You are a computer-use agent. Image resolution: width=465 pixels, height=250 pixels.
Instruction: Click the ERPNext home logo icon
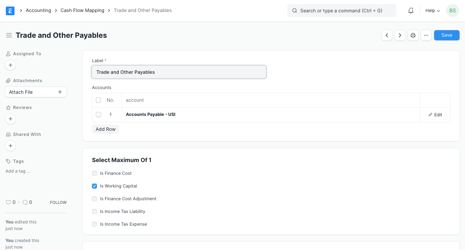(x=10, y=11)
